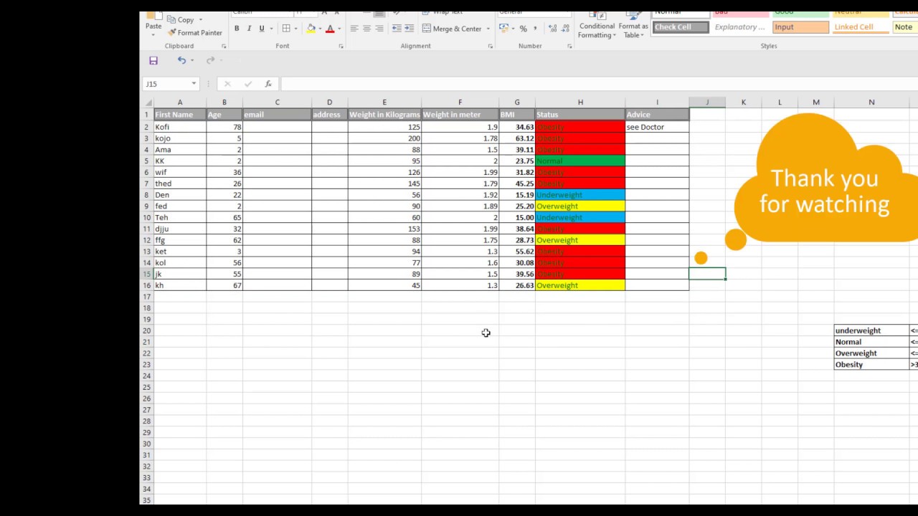The width and height of the screenshot is (918, 516).
Task: Apply the Explanatory cell style
Action: (741, 27)
